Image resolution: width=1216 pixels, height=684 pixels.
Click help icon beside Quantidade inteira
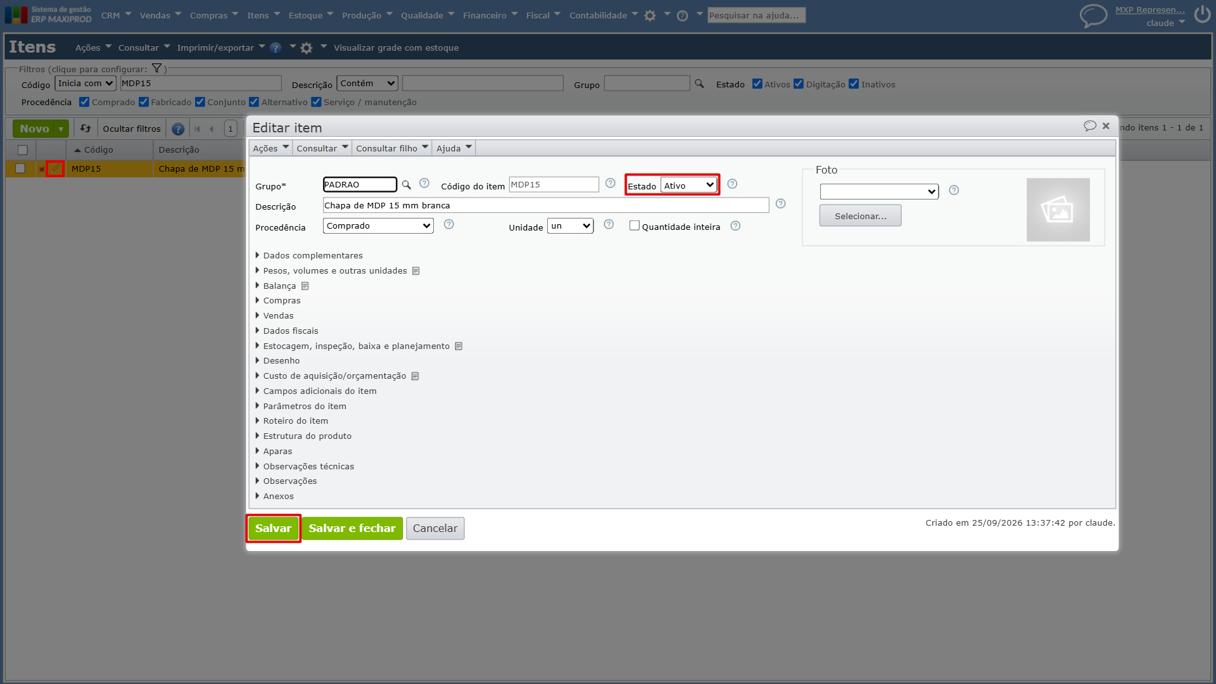coord(735,225)
